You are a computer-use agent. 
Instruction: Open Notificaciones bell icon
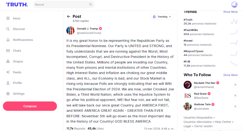pyautogui.click(x=8, y=40)
